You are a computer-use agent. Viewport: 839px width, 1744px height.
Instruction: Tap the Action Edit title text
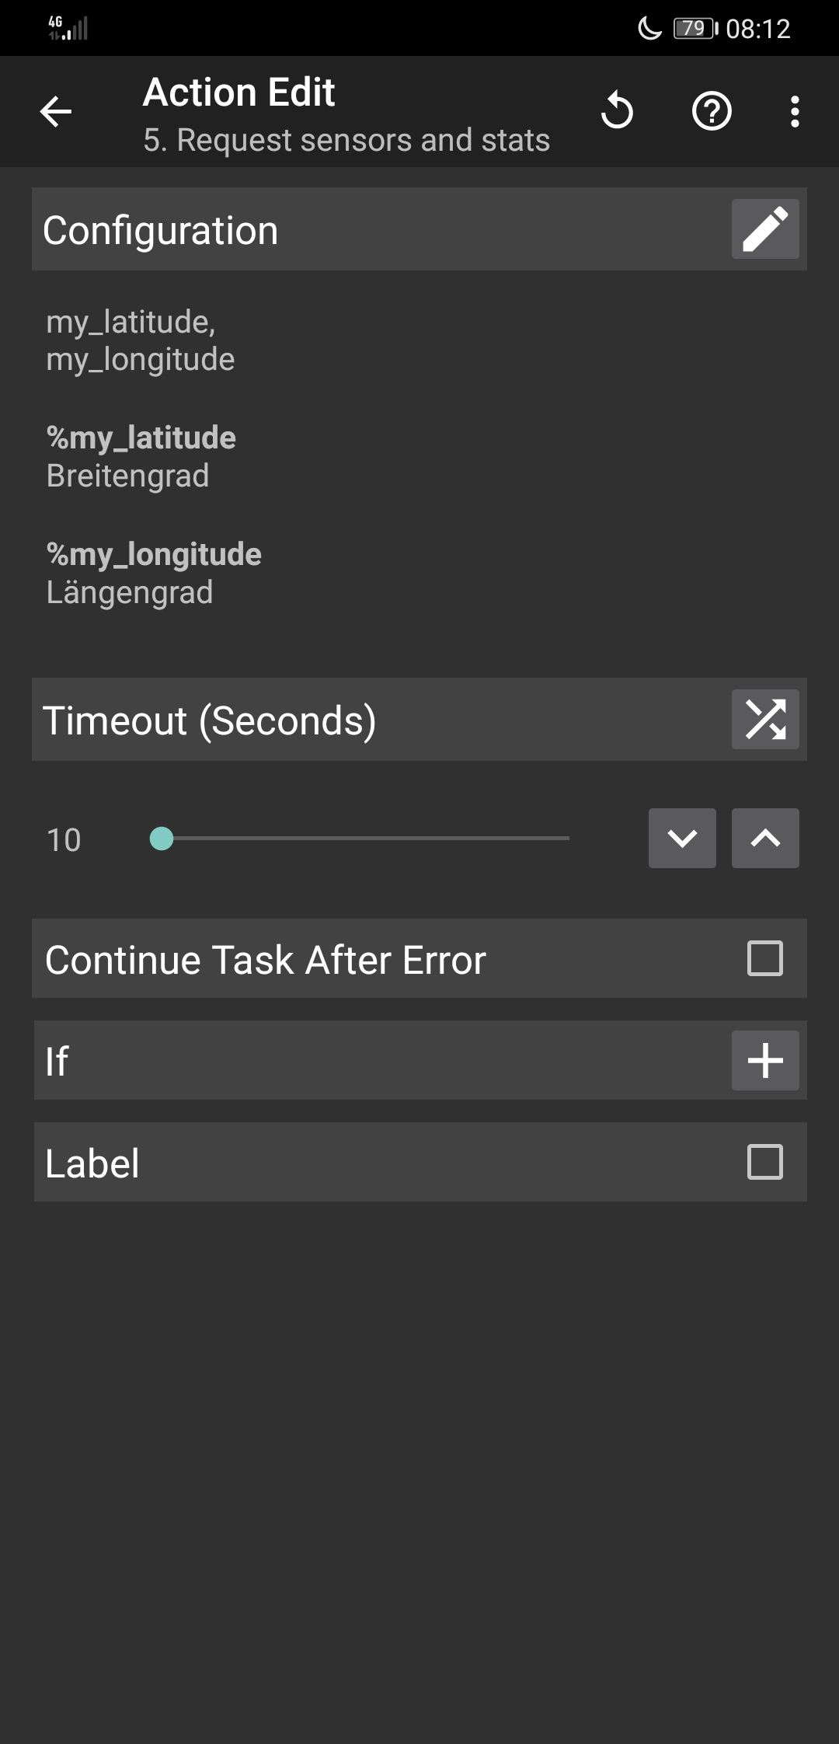239,92
